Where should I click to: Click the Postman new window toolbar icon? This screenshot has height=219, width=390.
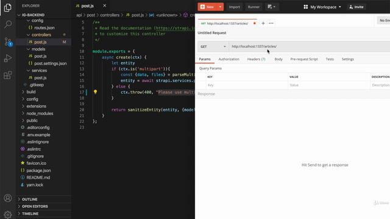tap(271, 7)
